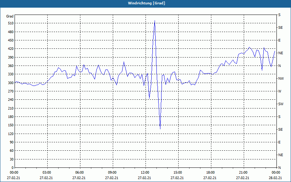Click the 'SE' compass label between 120 and 150
Image resolution: width=291 pixels, height=182 pixels.
click(x=280, y=130)
